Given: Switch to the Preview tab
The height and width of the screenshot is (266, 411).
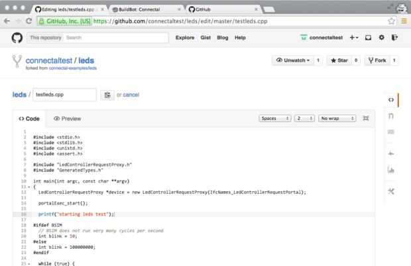Looking at the screenshot, I should [68, 118].
